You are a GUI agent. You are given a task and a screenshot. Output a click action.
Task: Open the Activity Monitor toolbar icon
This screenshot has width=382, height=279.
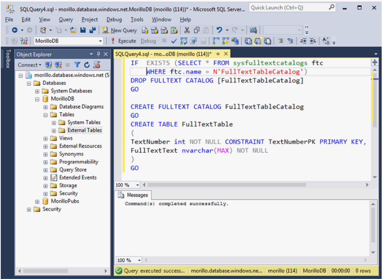[x=253, y=30]
